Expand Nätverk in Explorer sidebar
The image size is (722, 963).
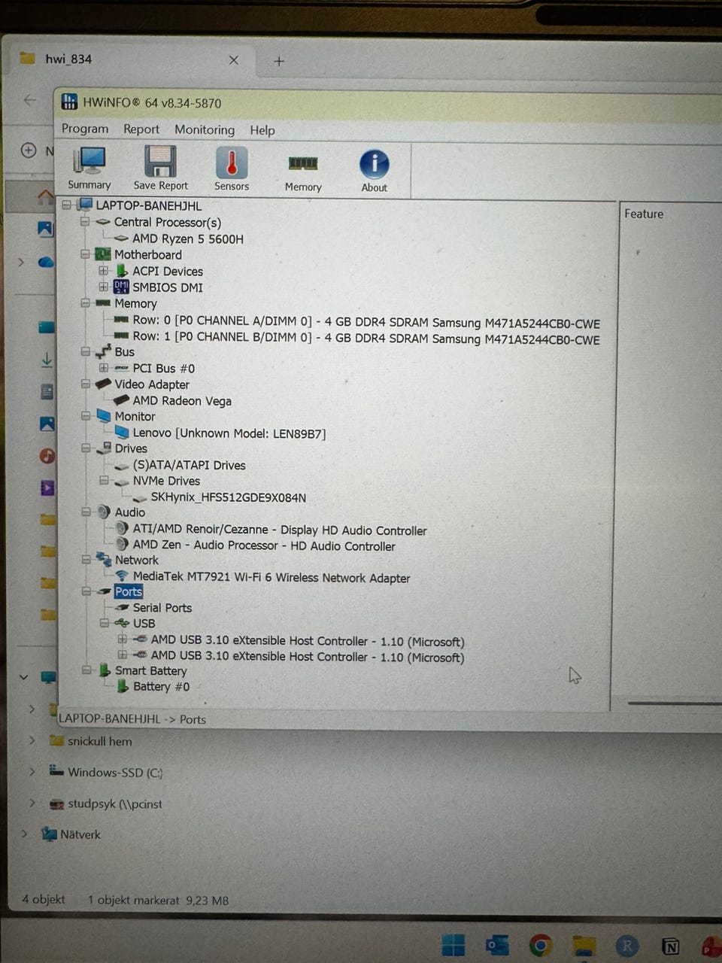click(x=24, y=834)
